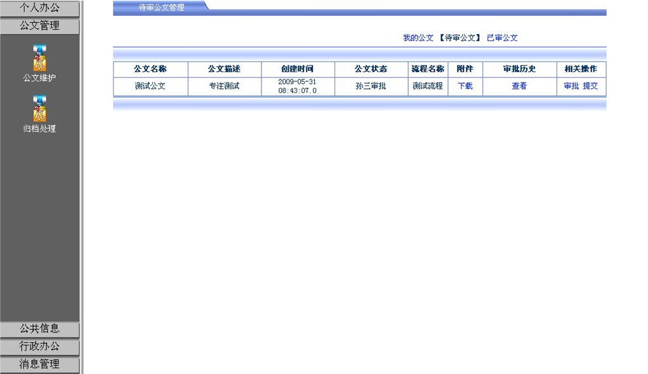Image resolution: width=648 pixels, height=374 pixels.
Task: Open the 公文维护 icon in sidebar
Action: pyautogui.click(x=40, y=58)
